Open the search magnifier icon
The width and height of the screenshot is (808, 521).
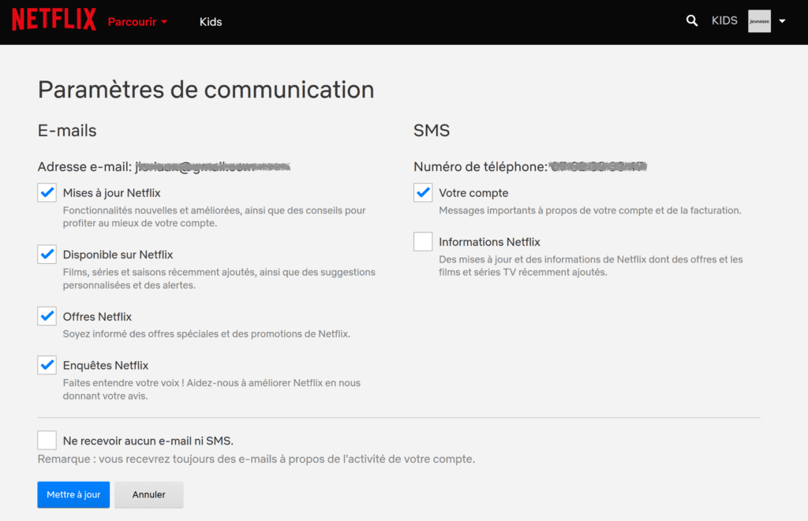(692, 20)
